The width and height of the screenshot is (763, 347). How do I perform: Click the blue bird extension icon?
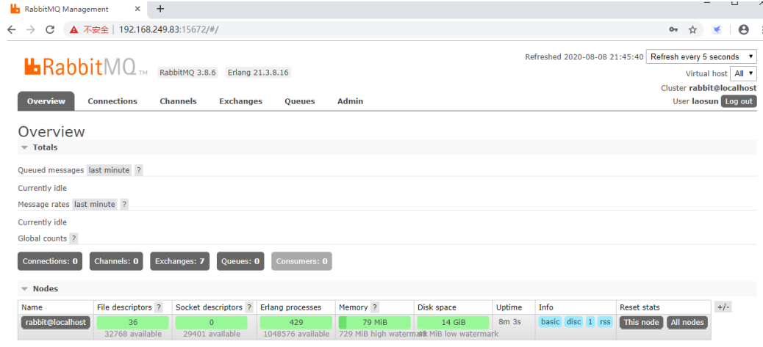click(x=717, y=29)
